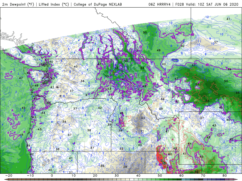Click the -20 label on the color scale
The width and height of the screenshot is (242, 181).
[9, 176]
